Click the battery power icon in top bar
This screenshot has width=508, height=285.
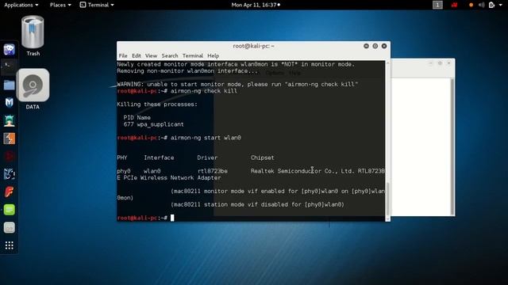491,5
